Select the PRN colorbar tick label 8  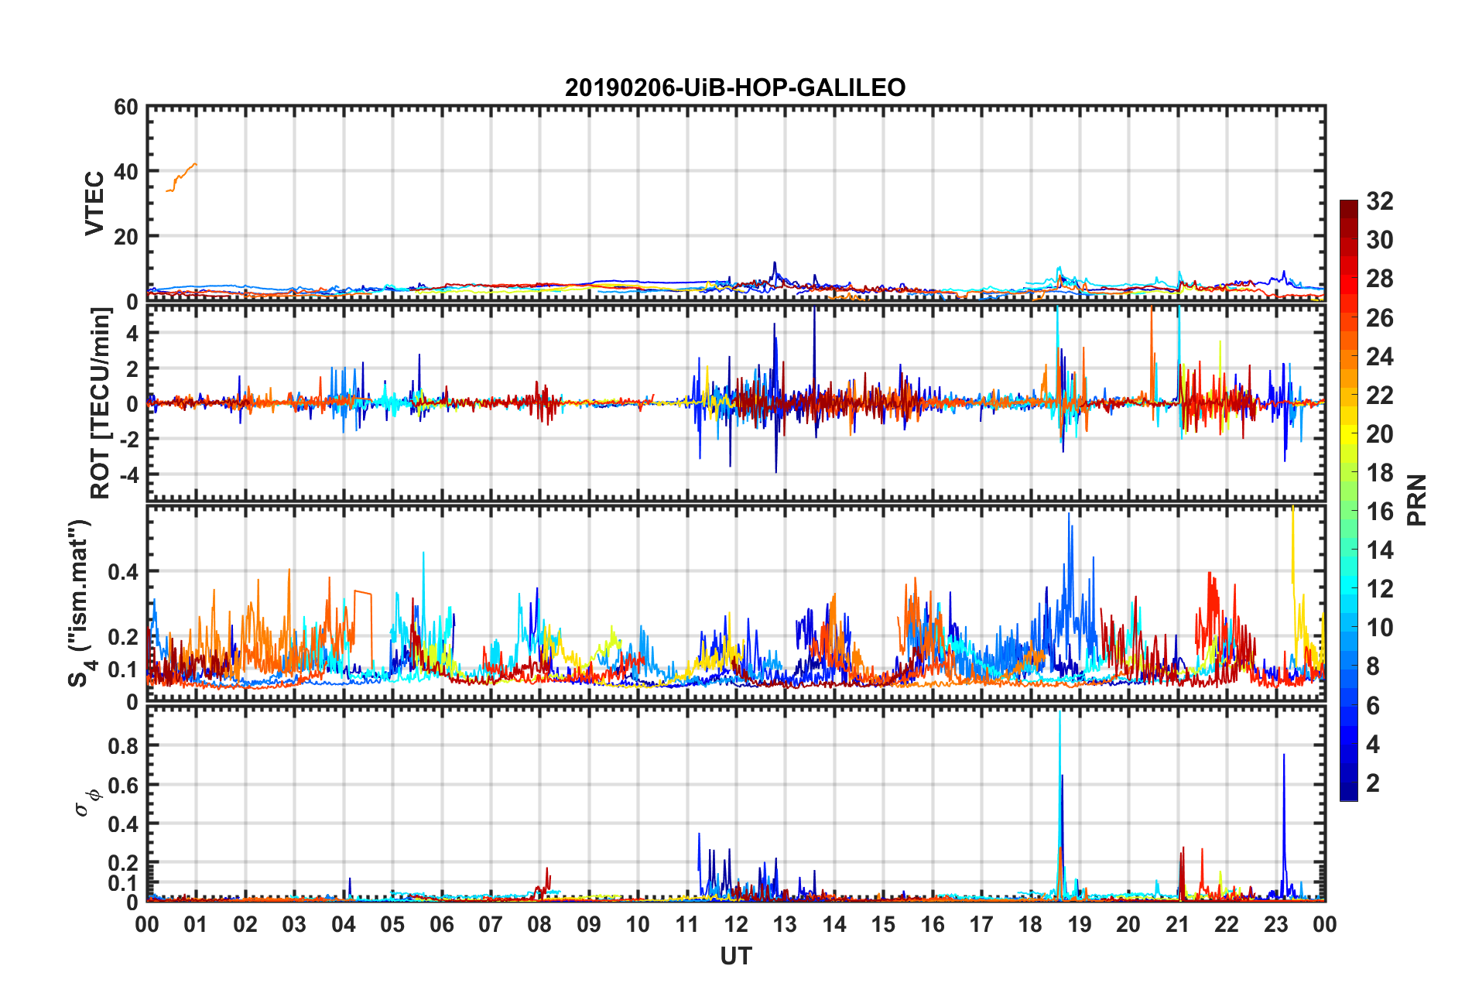[1373, 666]
